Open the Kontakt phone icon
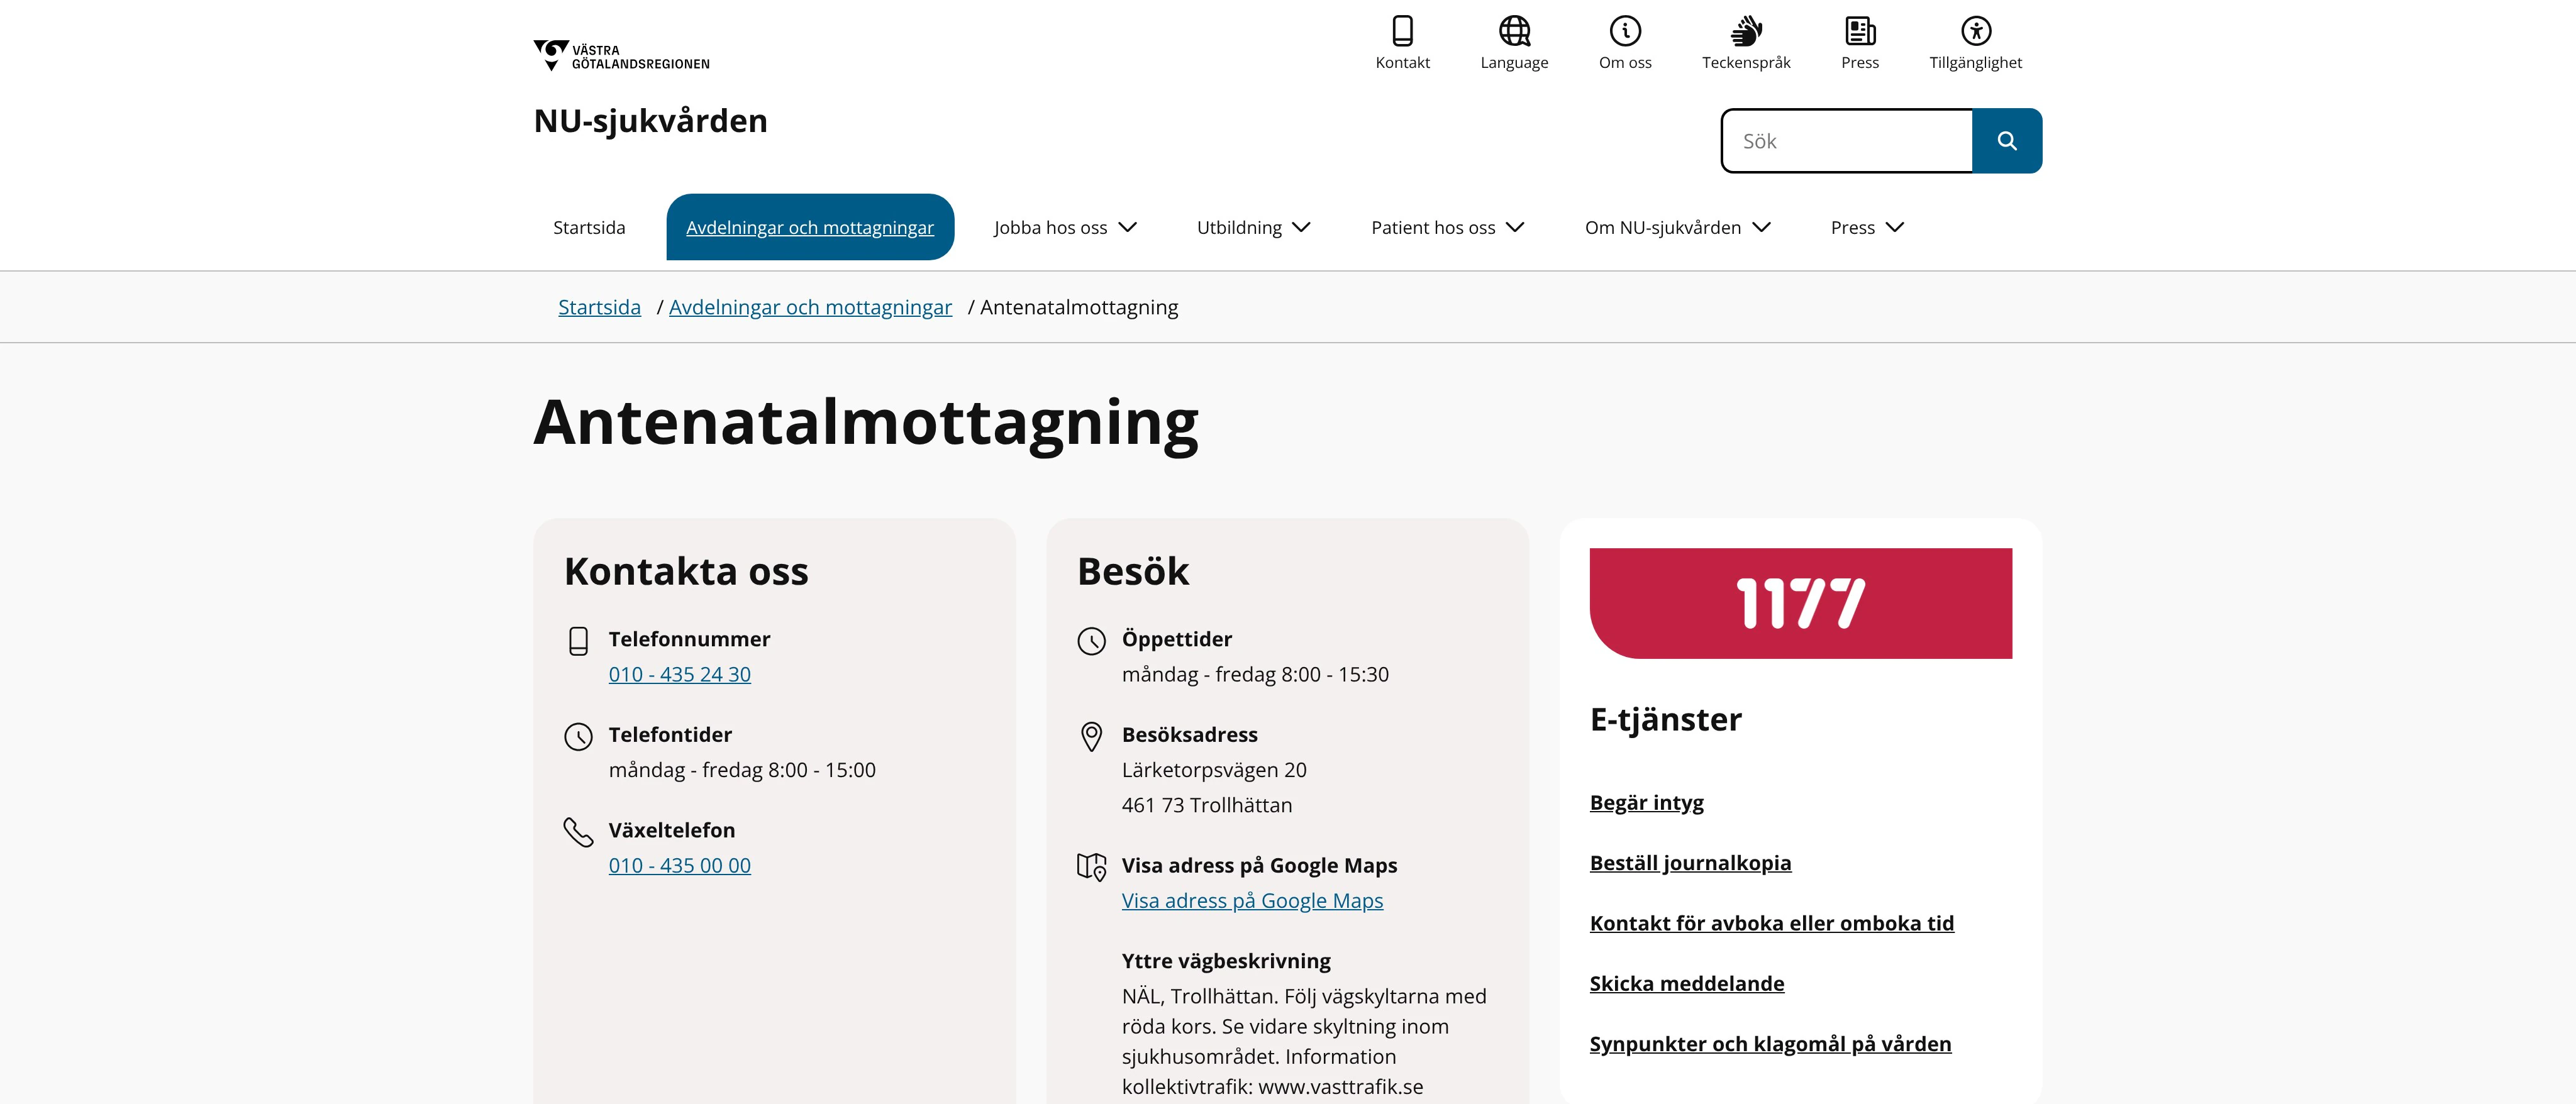This screenshot has height=1104, width=2576. [x=1402, y=31]
